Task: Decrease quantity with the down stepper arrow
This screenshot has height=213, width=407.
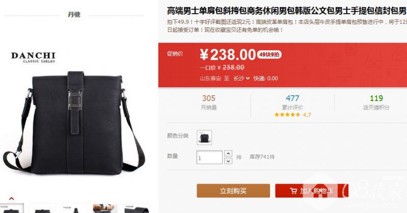Action: tap(228, 161)
